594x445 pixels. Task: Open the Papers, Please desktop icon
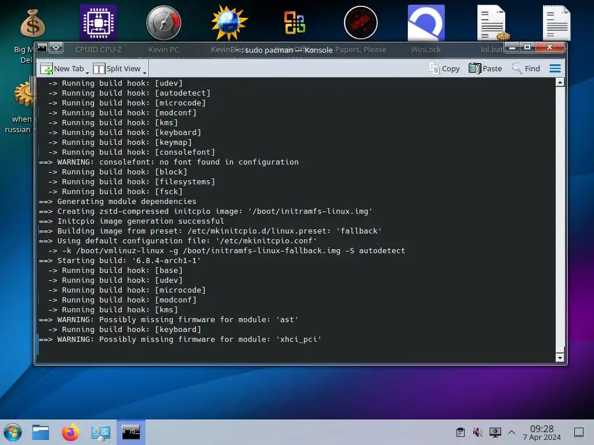(361, 23)
